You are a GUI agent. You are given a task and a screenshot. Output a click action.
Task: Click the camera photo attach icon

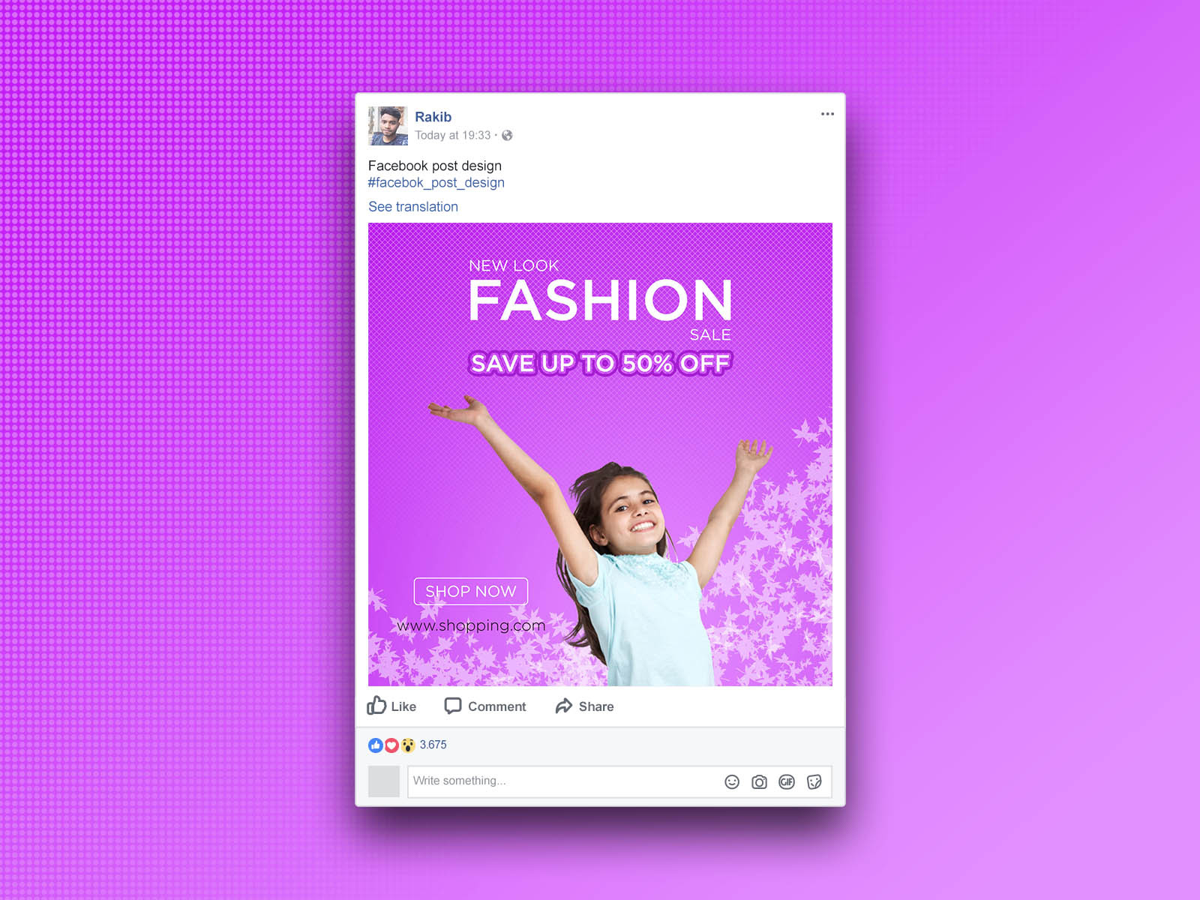coord(760,782)
